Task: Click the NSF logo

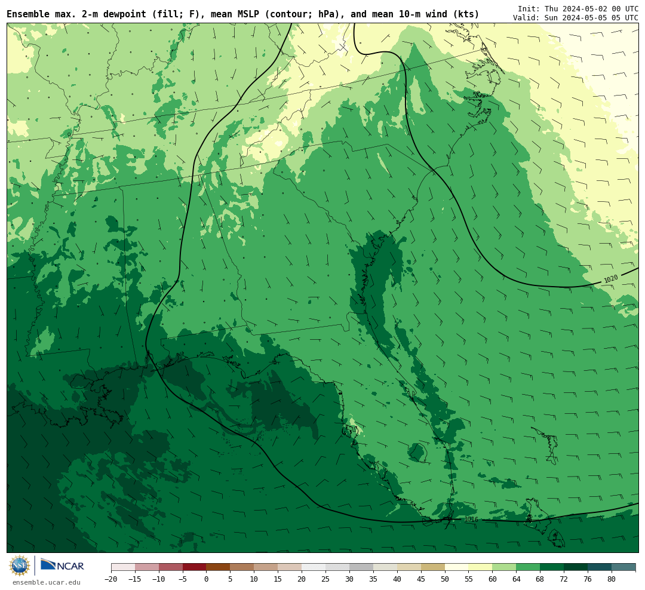Action: [x=20, y=566]
